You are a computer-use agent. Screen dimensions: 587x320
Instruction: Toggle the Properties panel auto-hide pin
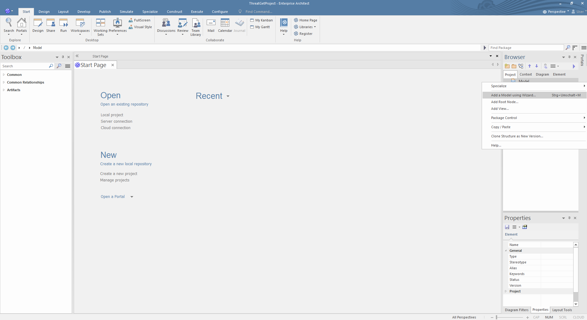coord(569,218)
